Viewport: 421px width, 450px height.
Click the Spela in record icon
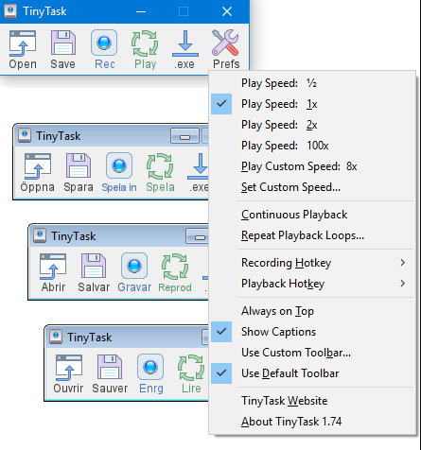(119, 165)
